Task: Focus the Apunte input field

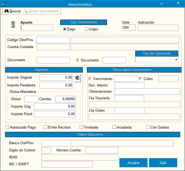Action: coord(37,28)
